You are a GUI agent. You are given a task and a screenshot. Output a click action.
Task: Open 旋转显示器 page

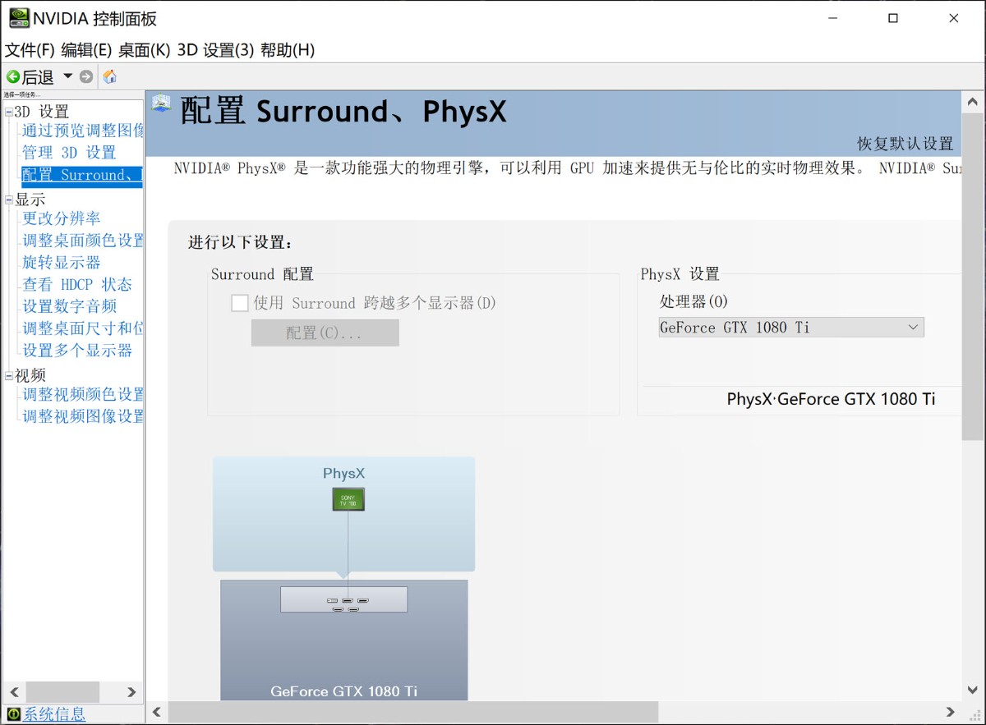(62, 263)
